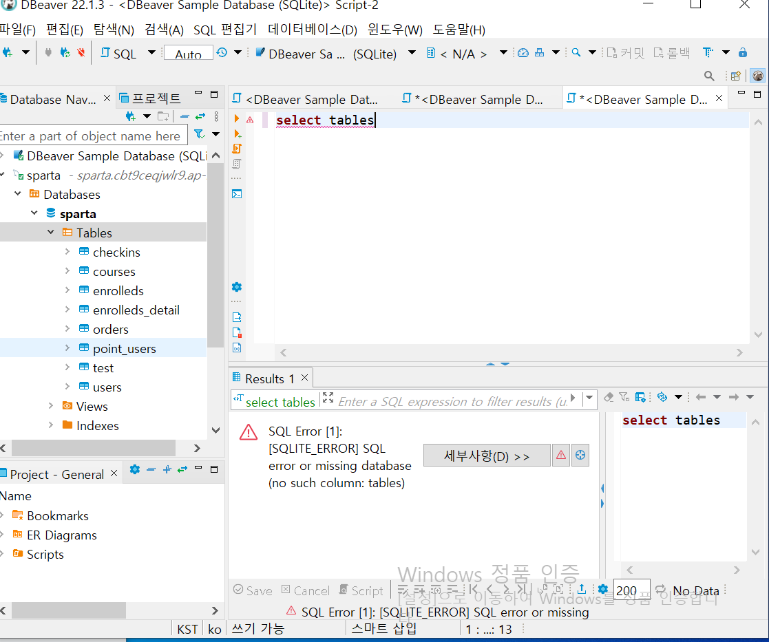Click the transaction log clock icon
Image resolution: width=769 pixels, height=642 pixels.
click(x=222, y=52)
